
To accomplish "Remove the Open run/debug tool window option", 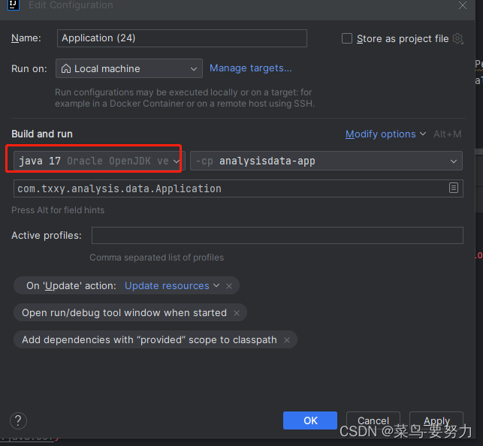I will 237,313.
